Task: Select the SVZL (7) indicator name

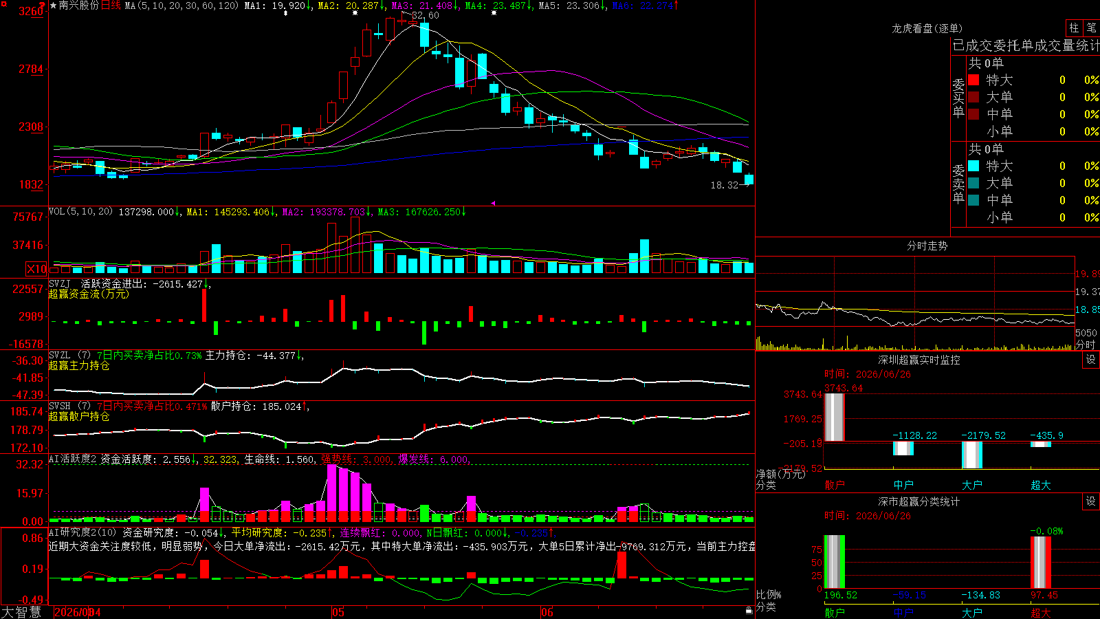Action: [x=69, y=355]
